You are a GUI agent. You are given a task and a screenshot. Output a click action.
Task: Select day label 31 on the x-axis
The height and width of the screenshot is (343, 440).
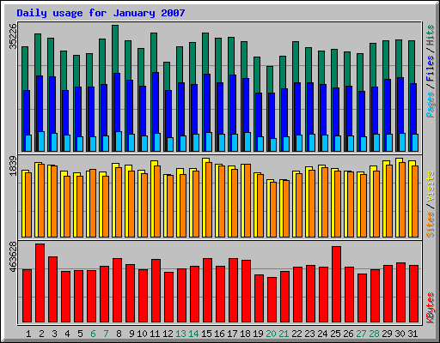point(412,334)
